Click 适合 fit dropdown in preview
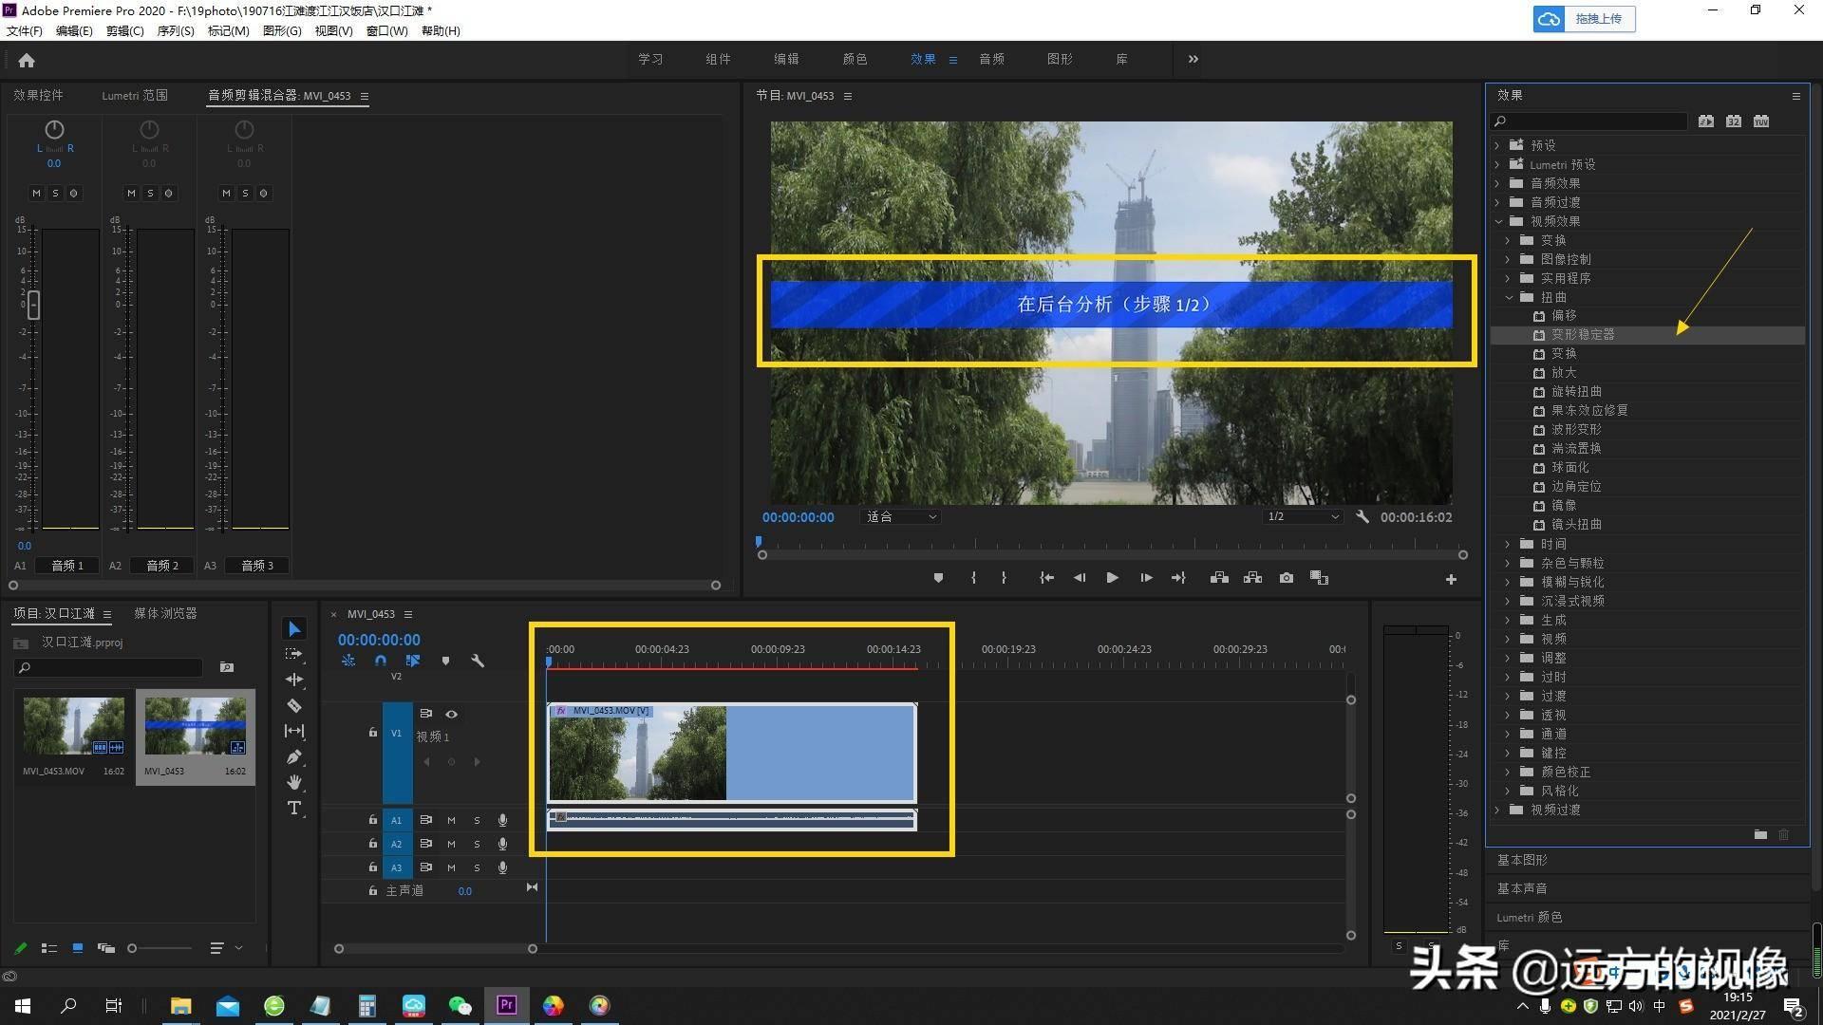 900,517
